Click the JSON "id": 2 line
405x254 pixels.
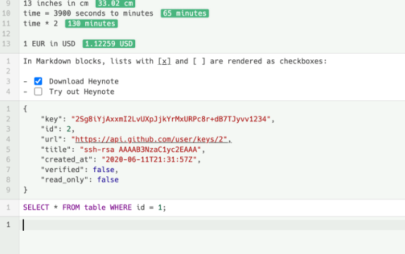(x=58, y=129)
